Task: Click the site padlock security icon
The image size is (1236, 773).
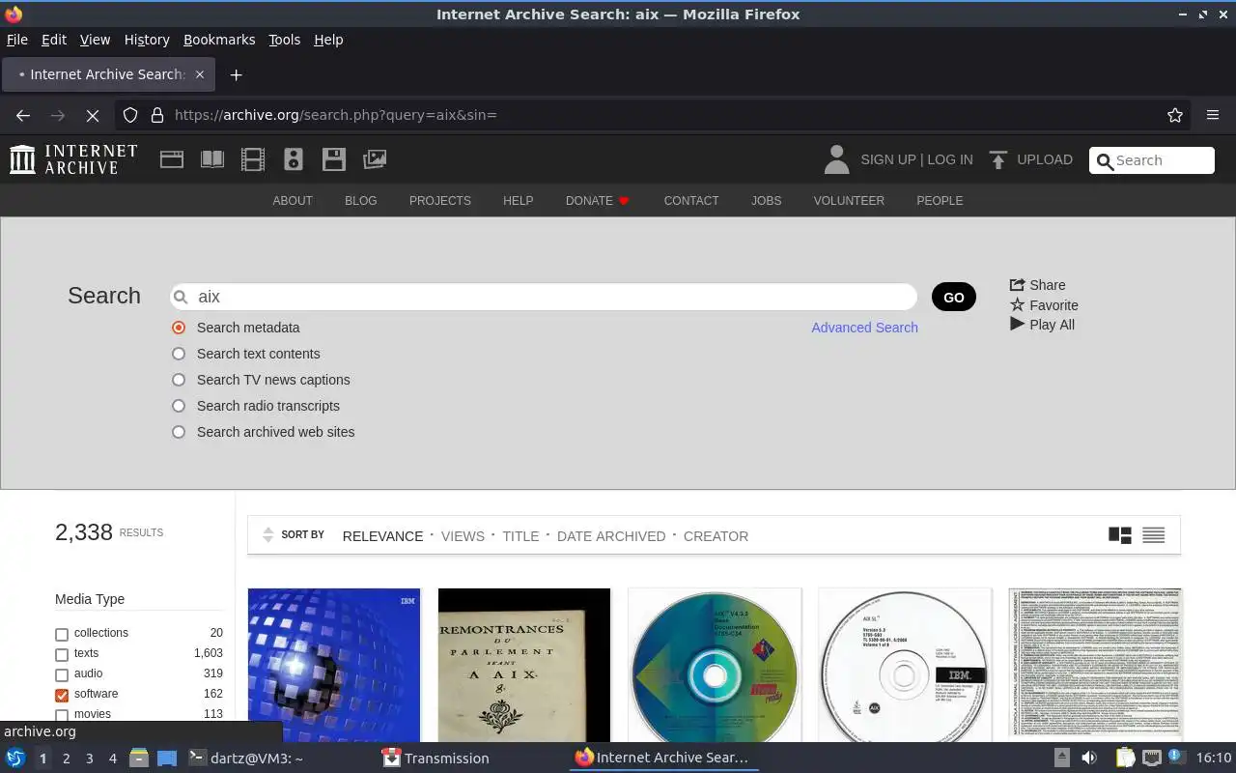Action: tap(157, 115)
